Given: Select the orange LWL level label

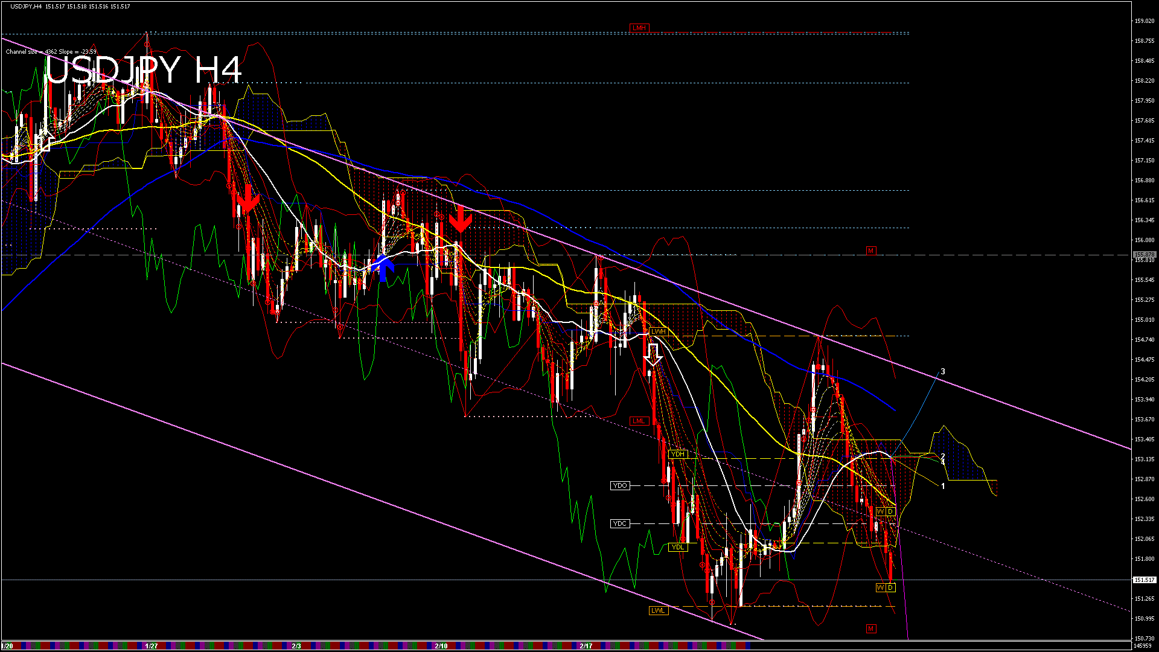Looking at the screenshot, I should [x=657, y=610].
